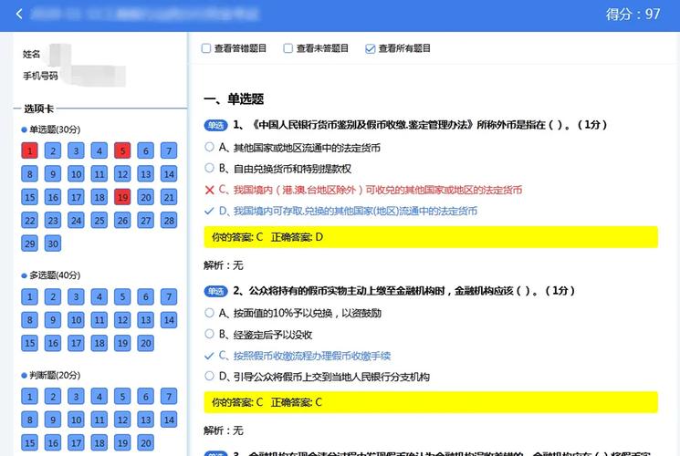Click the 单选 badge beside question 2
The height and width of the screenshot is (456, 680).
pos(214,291)
